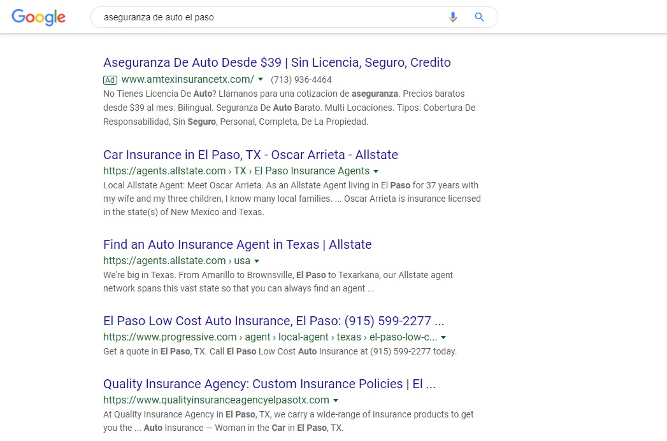Click the www.amtexinsurancetx.com URL text
The height and width of the screenshot is (441, 667).
(x=187, y=79)
